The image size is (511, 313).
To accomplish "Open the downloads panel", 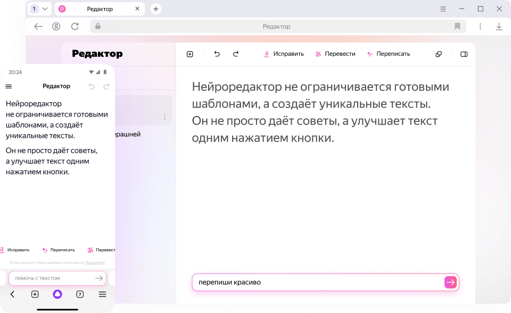I will (x=499, y=27).
